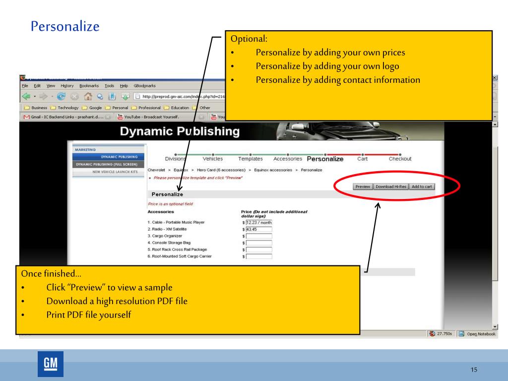
Task: Open the View menu
Action: tap(51, 86)
